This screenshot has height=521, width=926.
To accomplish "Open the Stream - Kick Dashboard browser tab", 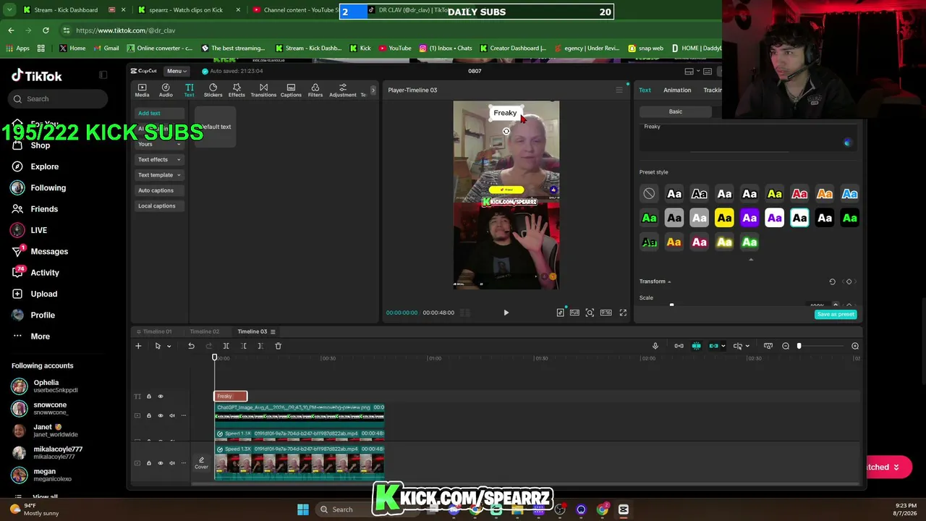I will coord(66,10).
